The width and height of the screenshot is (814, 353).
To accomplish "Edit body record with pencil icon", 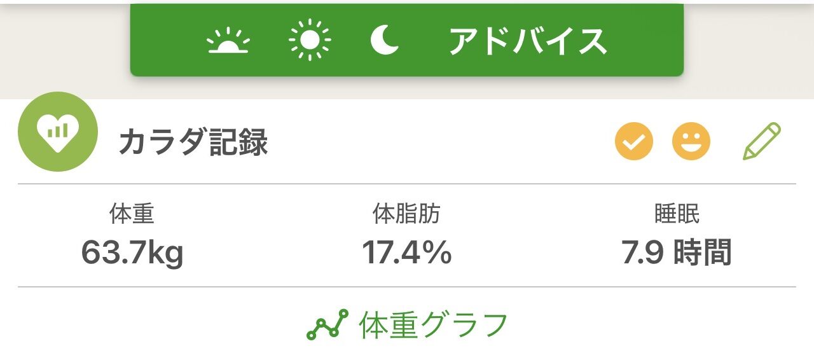I will point(761,141).
